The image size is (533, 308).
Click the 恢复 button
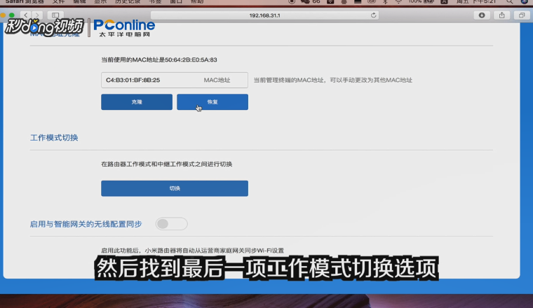tap(212, 101)
